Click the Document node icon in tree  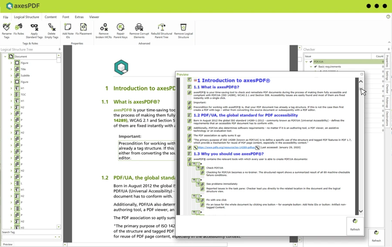(x=11, y=57)
